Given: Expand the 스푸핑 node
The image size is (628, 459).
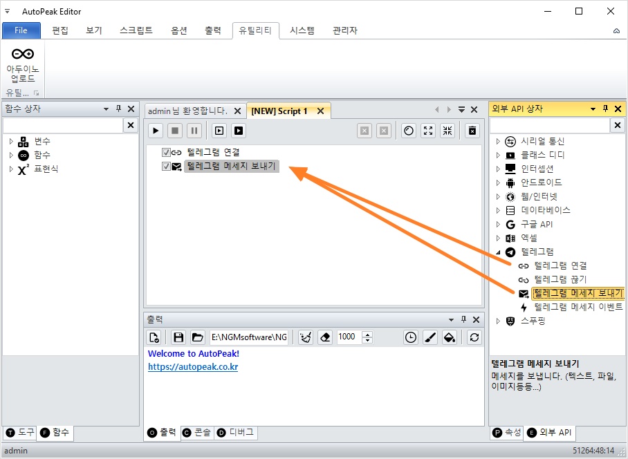Looking at the screenshot, I should [x=498, y=321].
